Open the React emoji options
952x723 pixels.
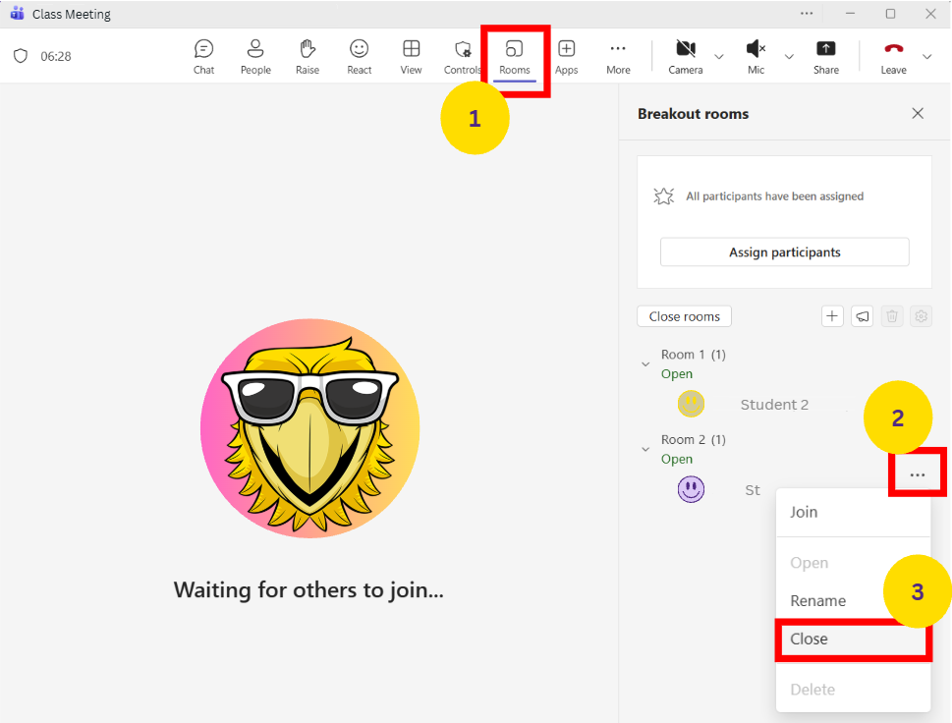[360, 56]
